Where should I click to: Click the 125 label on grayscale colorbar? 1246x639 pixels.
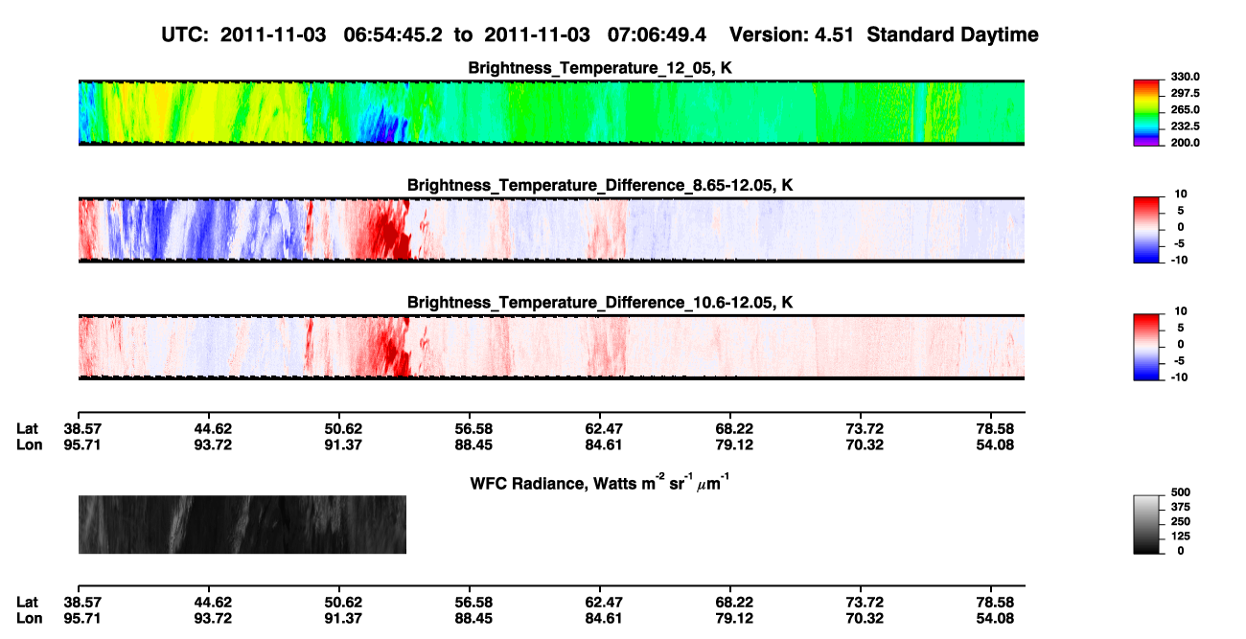pos(1181,535)
